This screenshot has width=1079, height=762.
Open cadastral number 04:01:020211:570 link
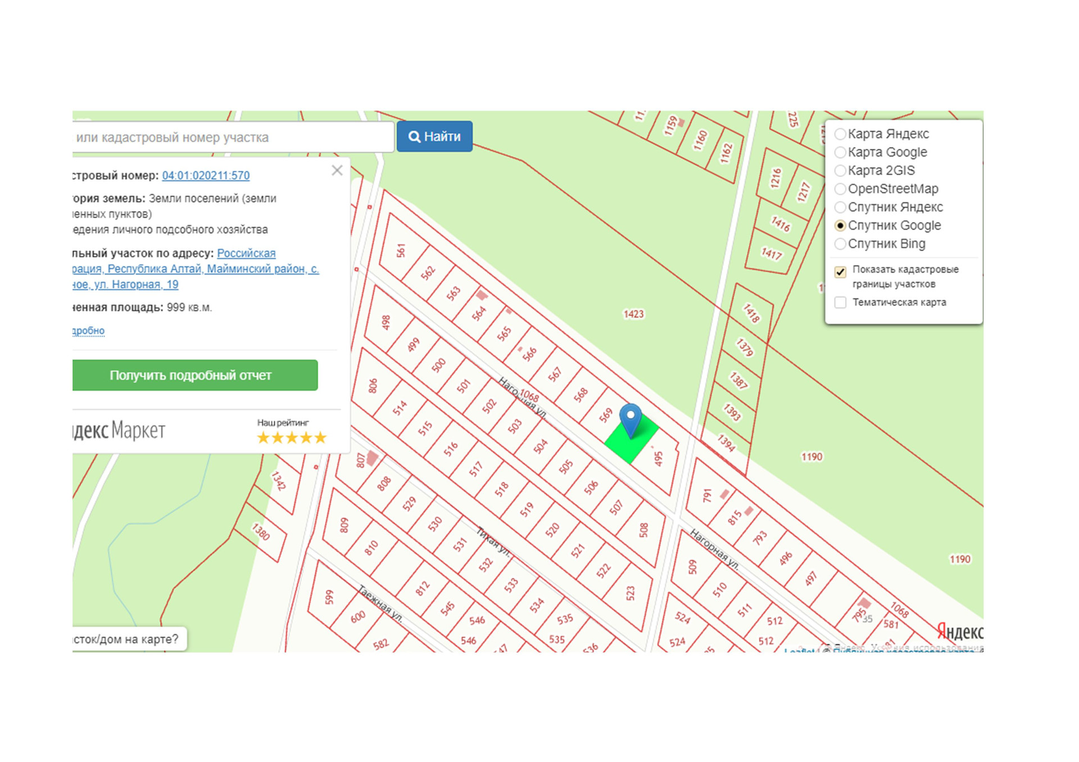206,175
